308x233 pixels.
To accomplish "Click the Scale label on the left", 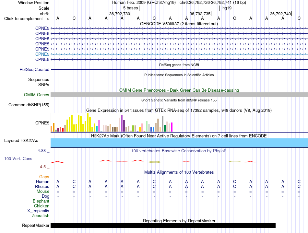I will pyautogui.click(x=44, y=8).
